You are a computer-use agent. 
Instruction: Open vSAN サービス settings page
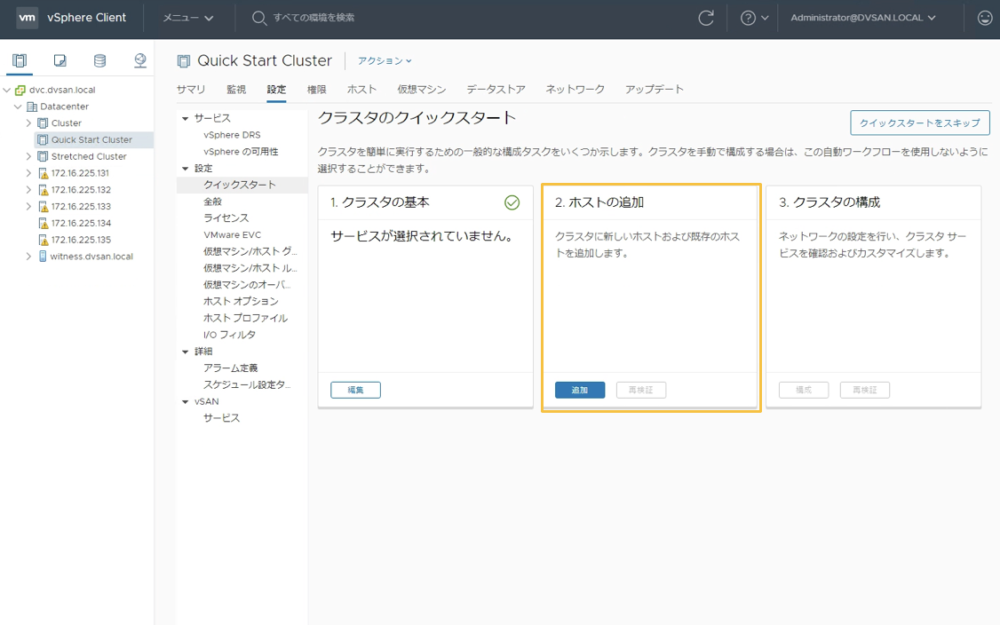tap(221, 418)
